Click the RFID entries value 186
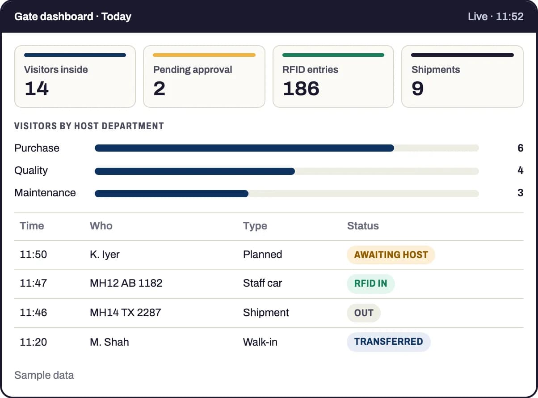Screen dimensions: 538x398 [x=301, y=89]
